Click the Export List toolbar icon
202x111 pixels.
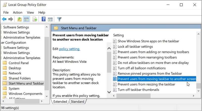tap(35, 19)
